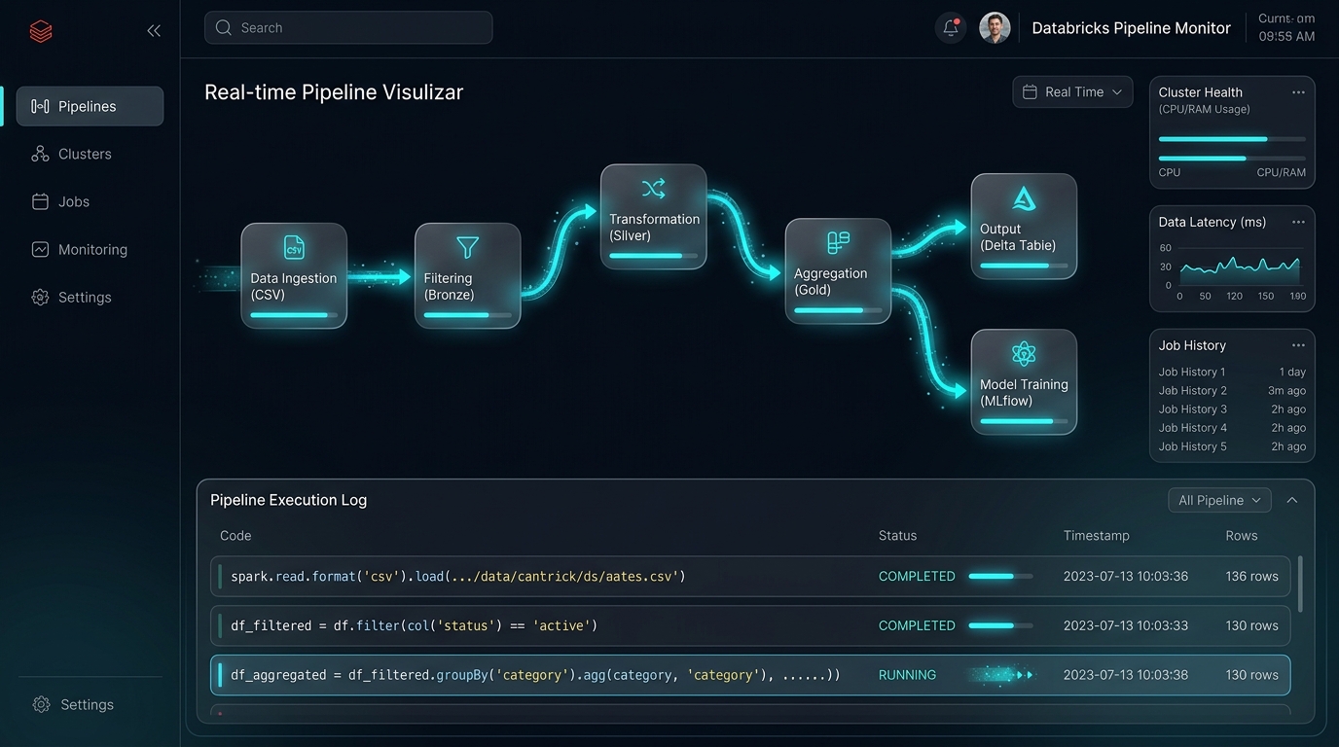Collapse the Pipeline Execution Log panel
Screen dimensions: 1339x747
pyautogui.click(x=1292, y=500)
